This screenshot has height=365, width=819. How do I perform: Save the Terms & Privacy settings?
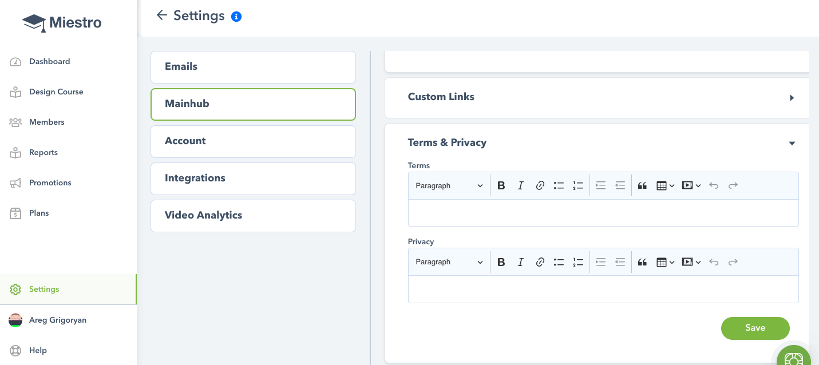755,328
